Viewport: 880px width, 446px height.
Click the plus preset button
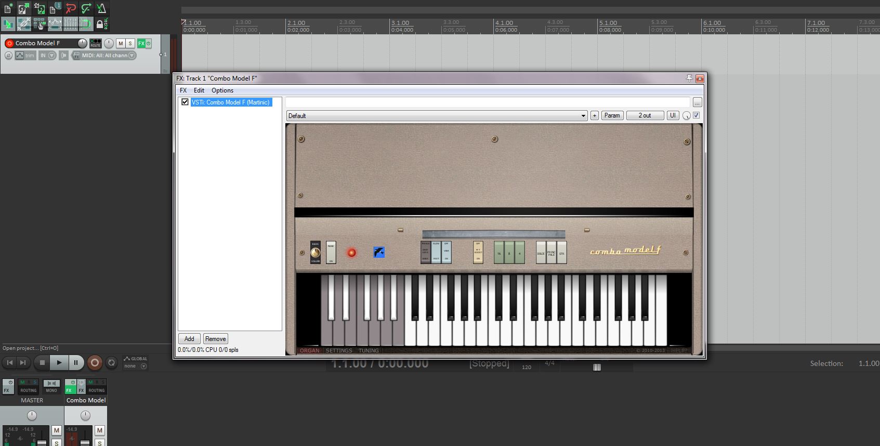pyautogui.click(x=595, y=115)
